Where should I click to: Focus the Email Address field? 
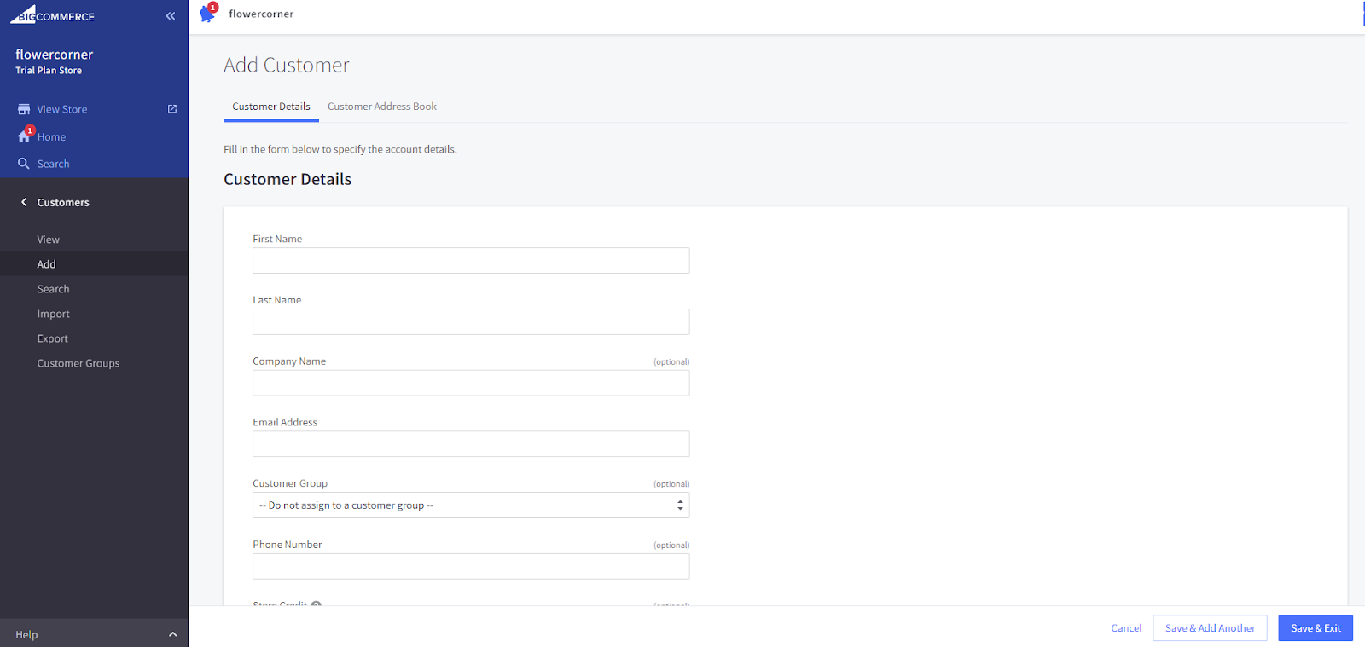pyautogui.click(x=471, y=443)
